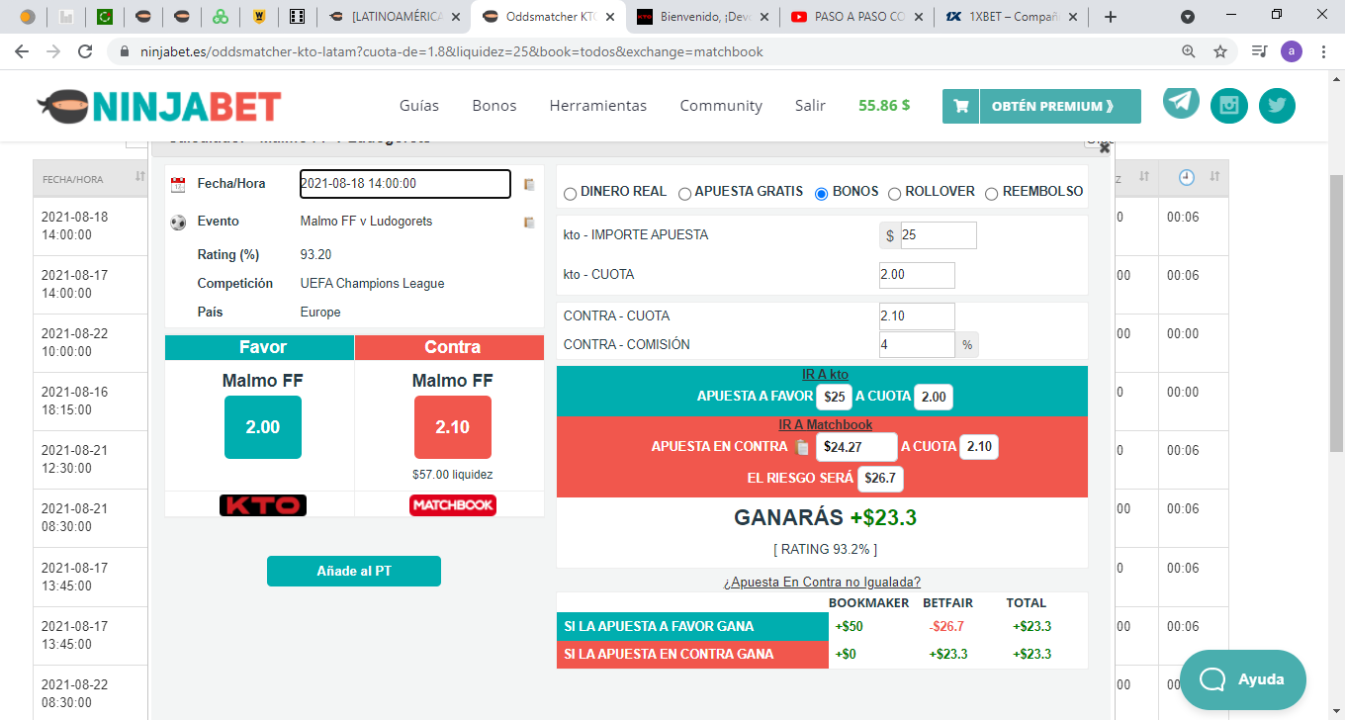Open a new browser tab
The image size is (1345, 720).
click(x=1111, y=17)
